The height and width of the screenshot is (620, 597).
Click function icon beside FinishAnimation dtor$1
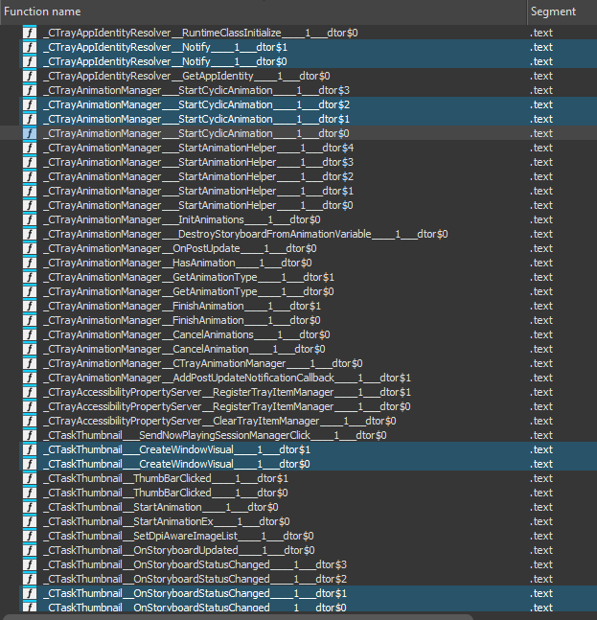[30, 306]
